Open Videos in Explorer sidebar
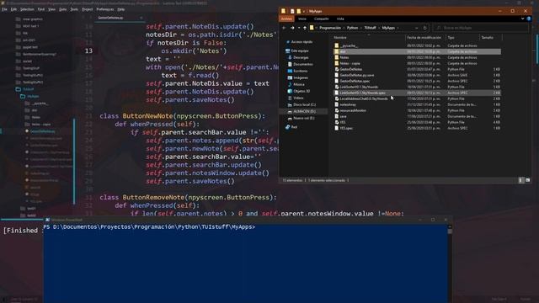Viewport: 539px width, 303px height. point(296,98)
